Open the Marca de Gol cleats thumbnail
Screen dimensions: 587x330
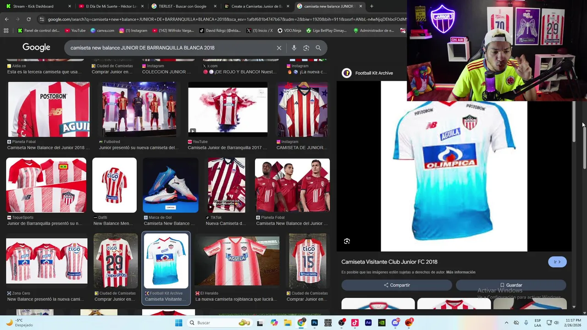170,185
